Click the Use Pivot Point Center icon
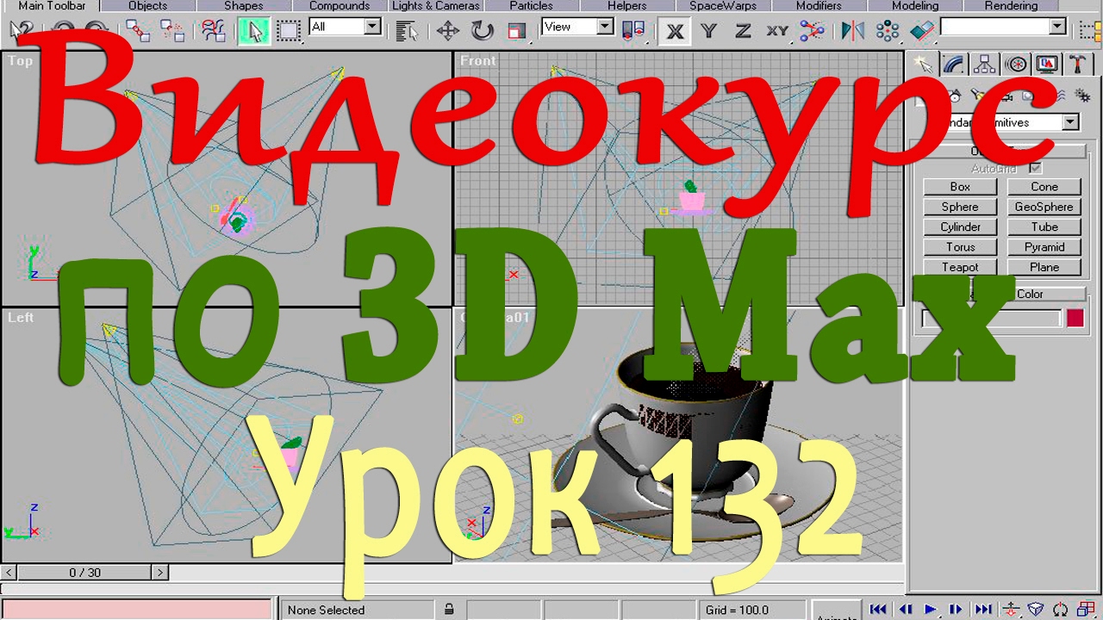 pos(633,31)
